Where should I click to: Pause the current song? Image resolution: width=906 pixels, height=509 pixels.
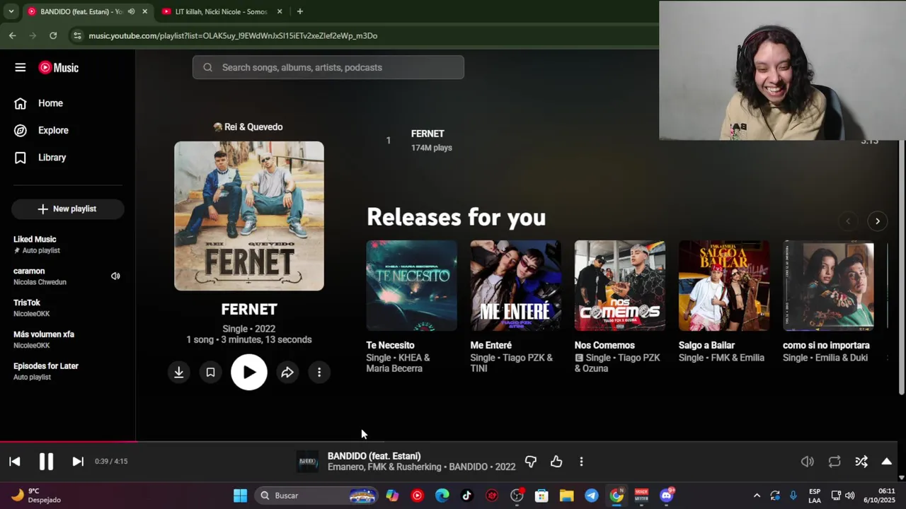click(x=46, y=462)
